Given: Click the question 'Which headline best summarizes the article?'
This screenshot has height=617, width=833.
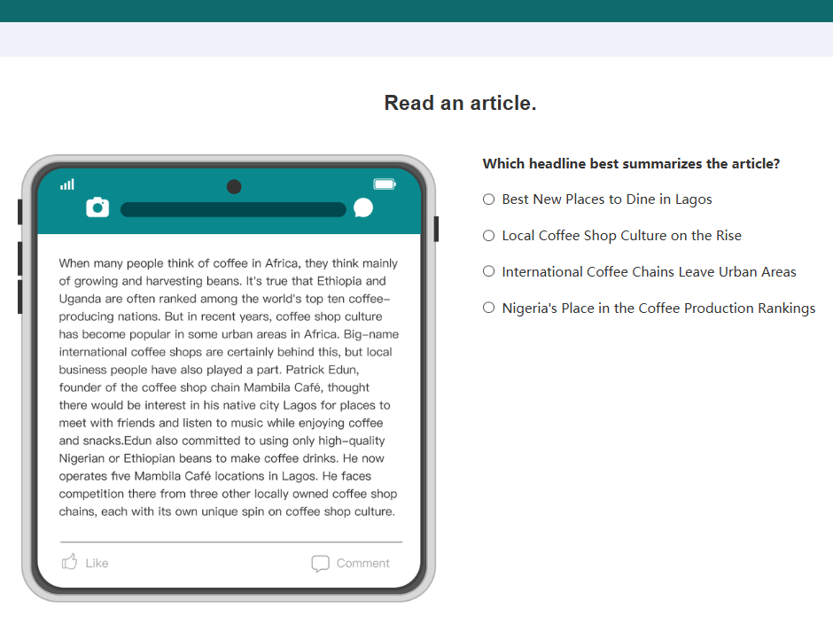Looking at the screenshot, I should [x=631, y=164].
